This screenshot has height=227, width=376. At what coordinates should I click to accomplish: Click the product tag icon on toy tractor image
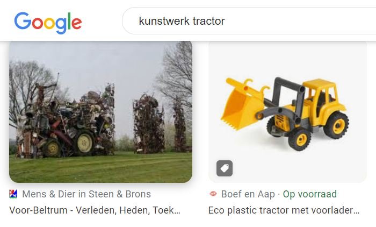225,168
